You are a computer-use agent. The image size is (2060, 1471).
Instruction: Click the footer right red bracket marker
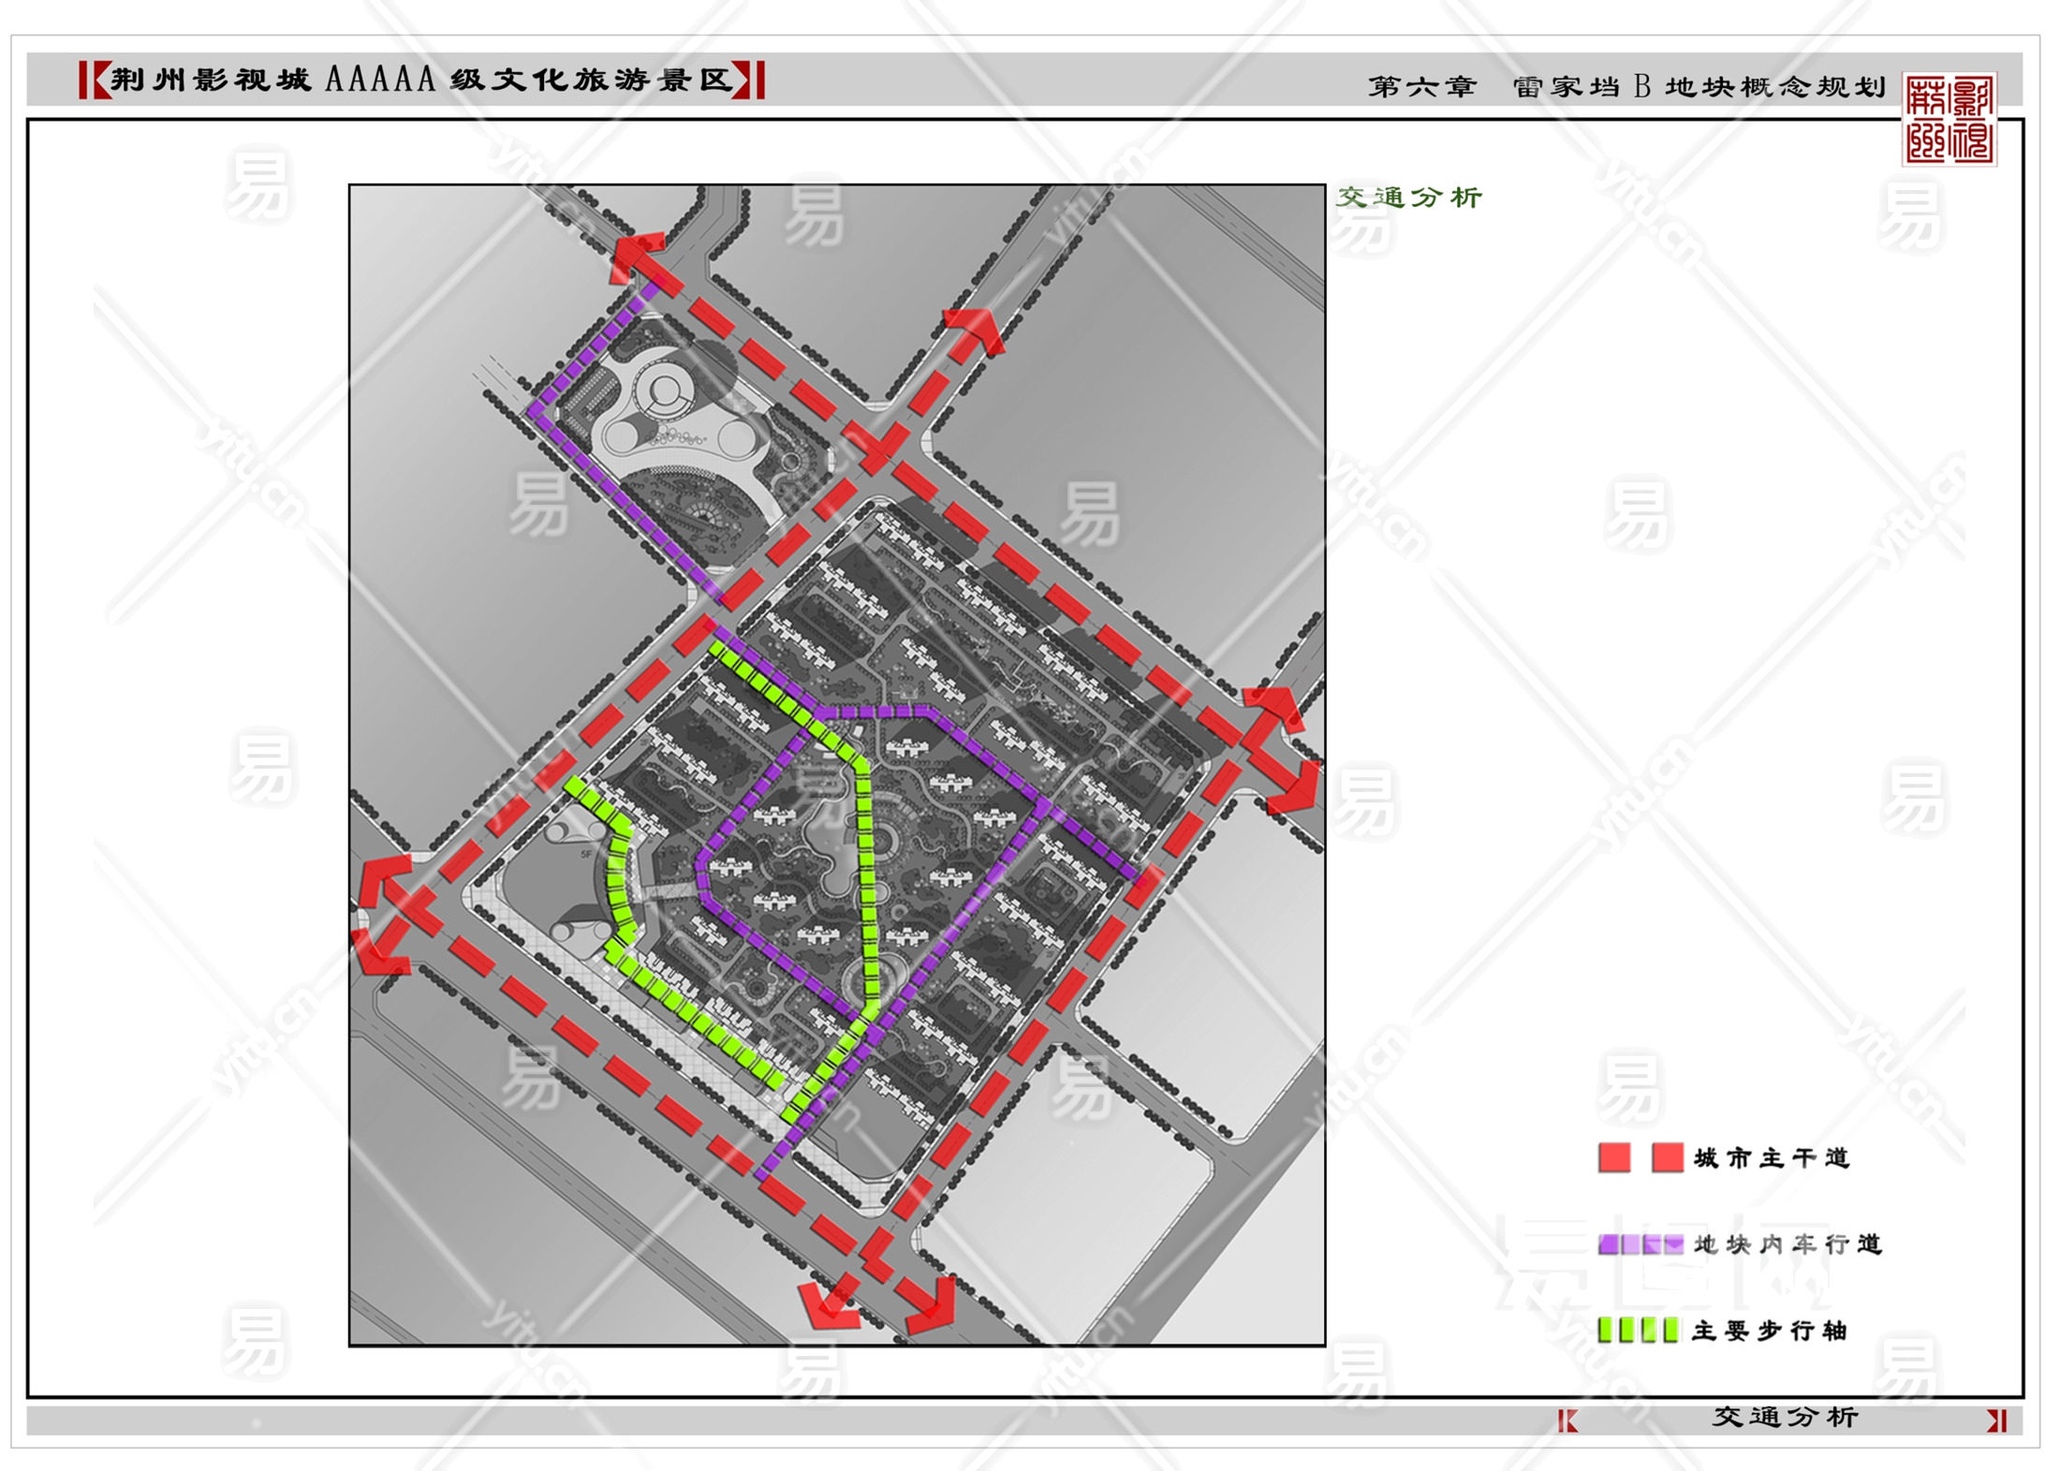[x=1996, y=1420]
